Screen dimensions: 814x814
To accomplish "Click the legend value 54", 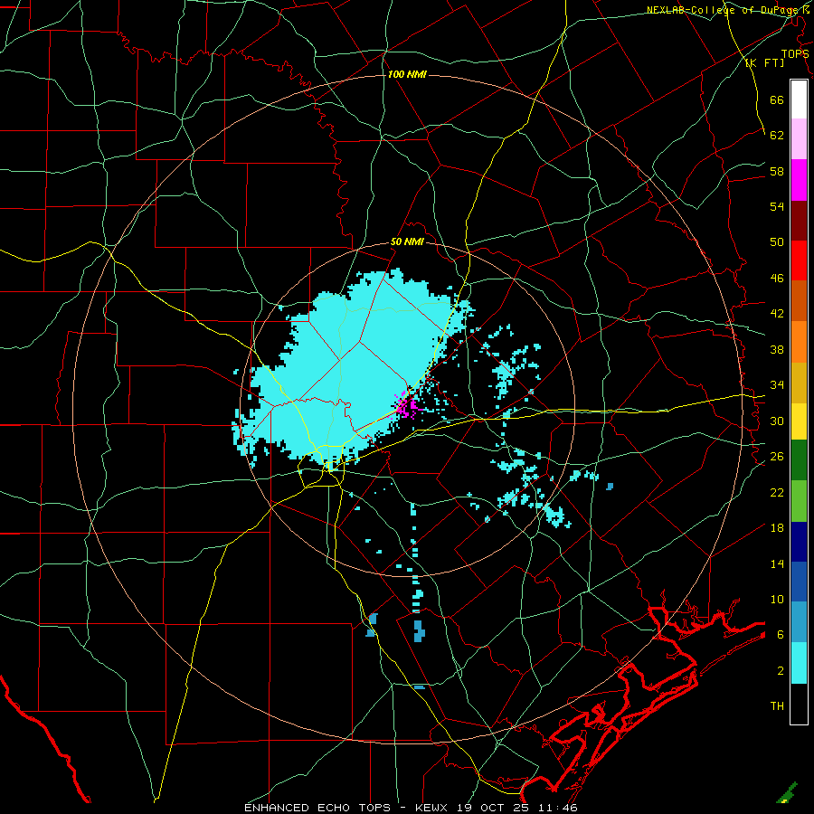I will pos(777,206).
